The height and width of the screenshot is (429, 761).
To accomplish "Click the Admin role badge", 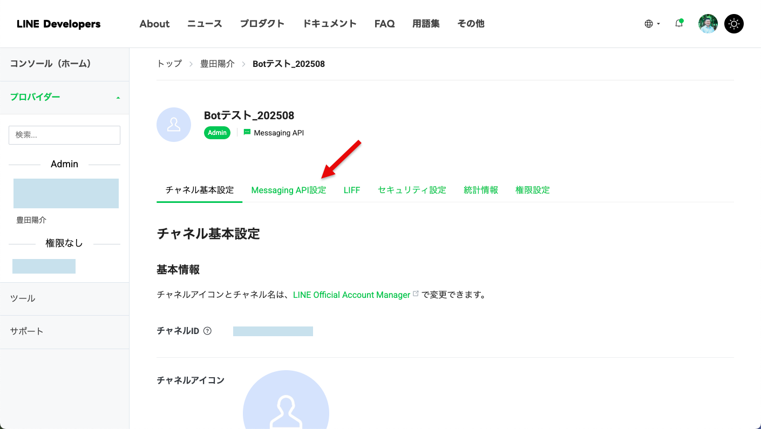I will pos(218,133).
